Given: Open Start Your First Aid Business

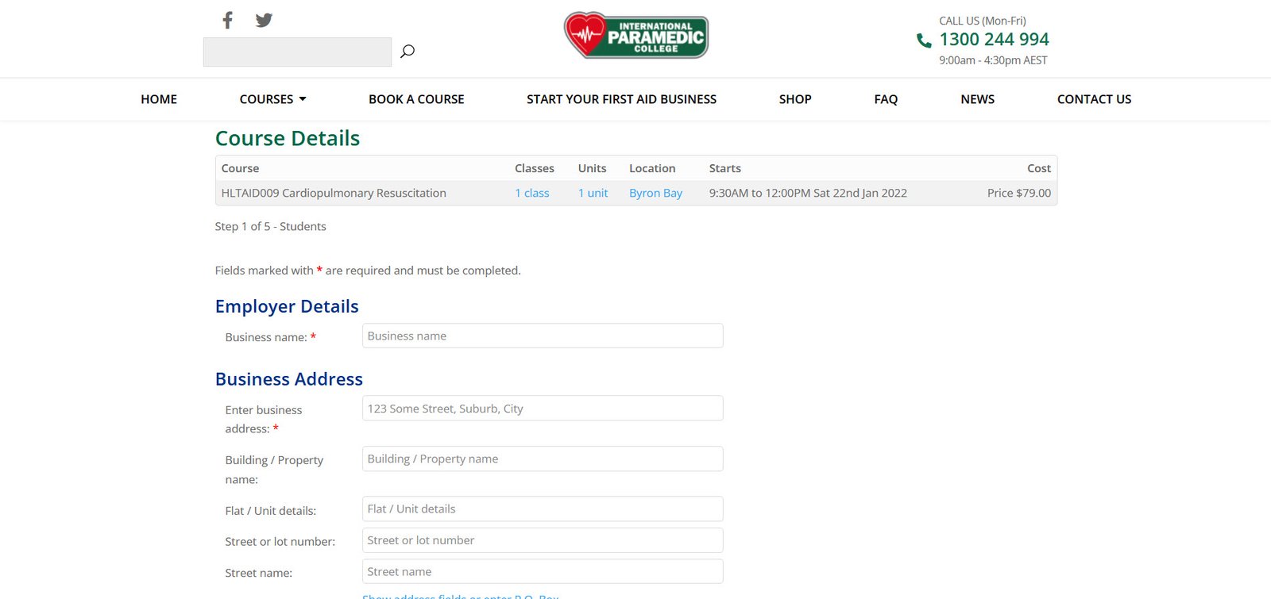Looking at the screenshot, I should click(621, 99).
